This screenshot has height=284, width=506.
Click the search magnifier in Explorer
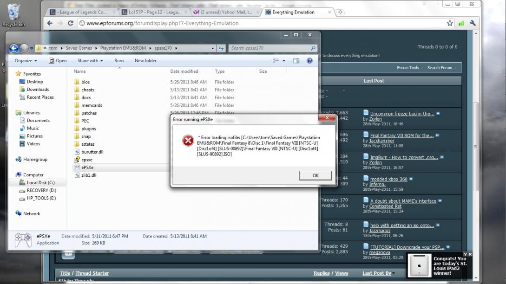coord(313,48)
